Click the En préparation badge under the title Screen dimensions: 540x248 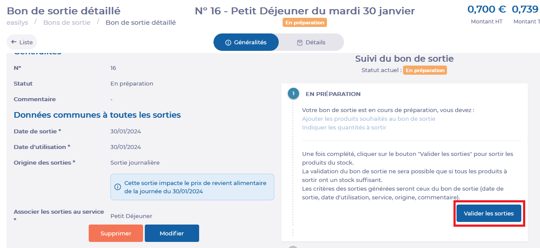coord(304,23)
